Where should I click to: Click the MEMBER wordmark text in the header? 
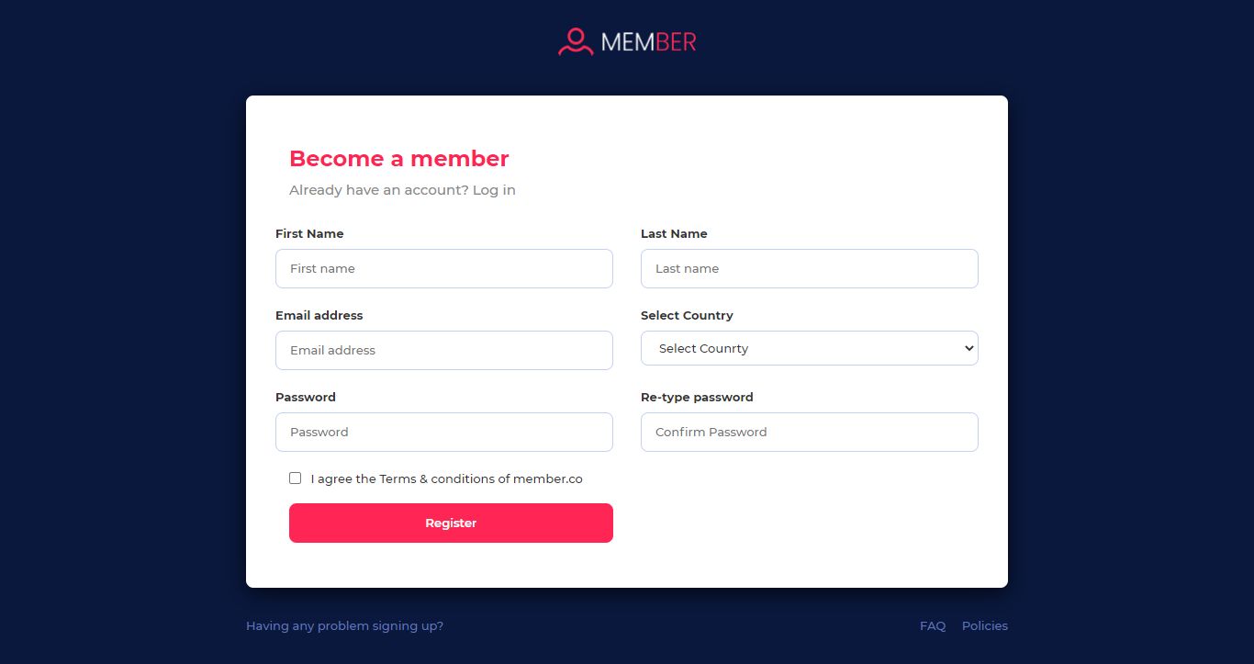pos(648,42)
